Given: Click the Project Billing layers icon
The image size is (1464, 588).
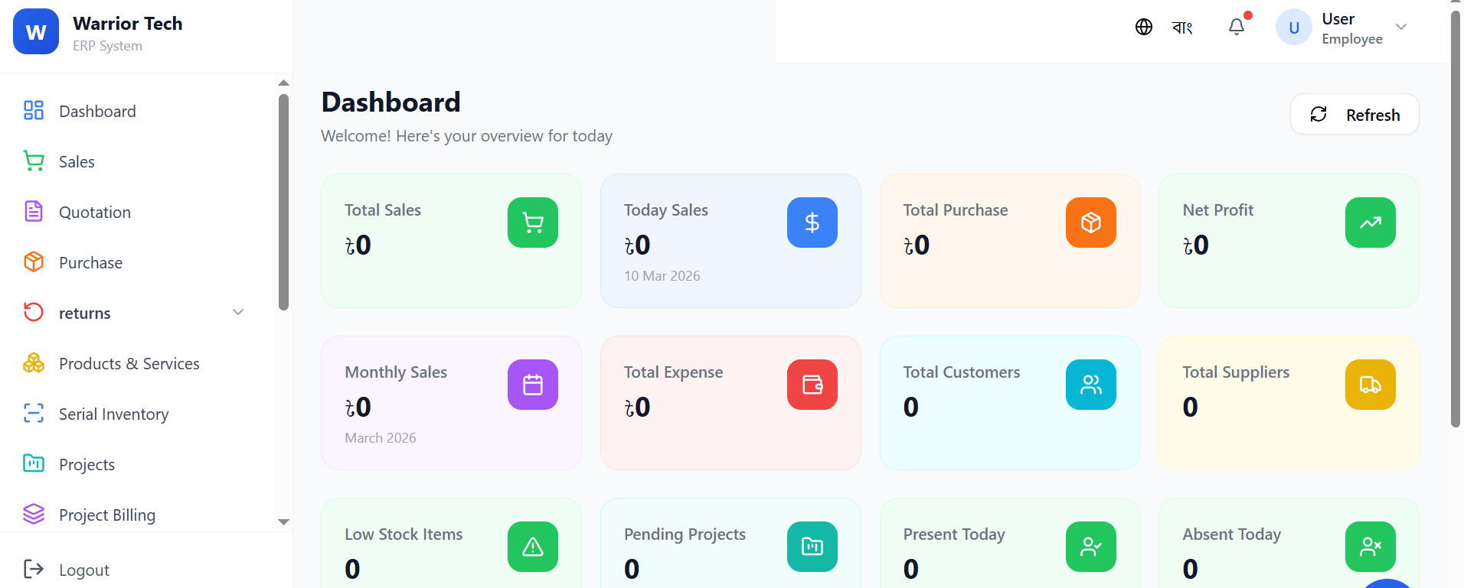Looking at the screenshot, I should click(34, 514).
